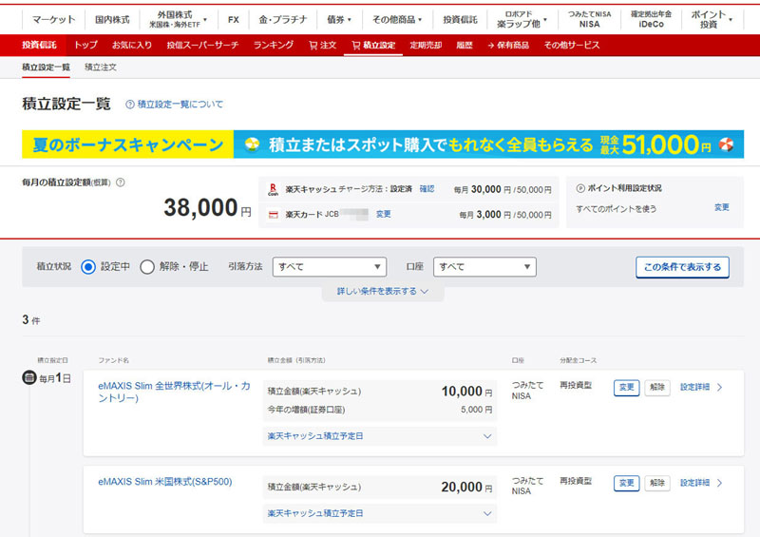
Task: Click the calendar icon beside 毎月1日
Action: pyautogui.click(x=28, y=378)
